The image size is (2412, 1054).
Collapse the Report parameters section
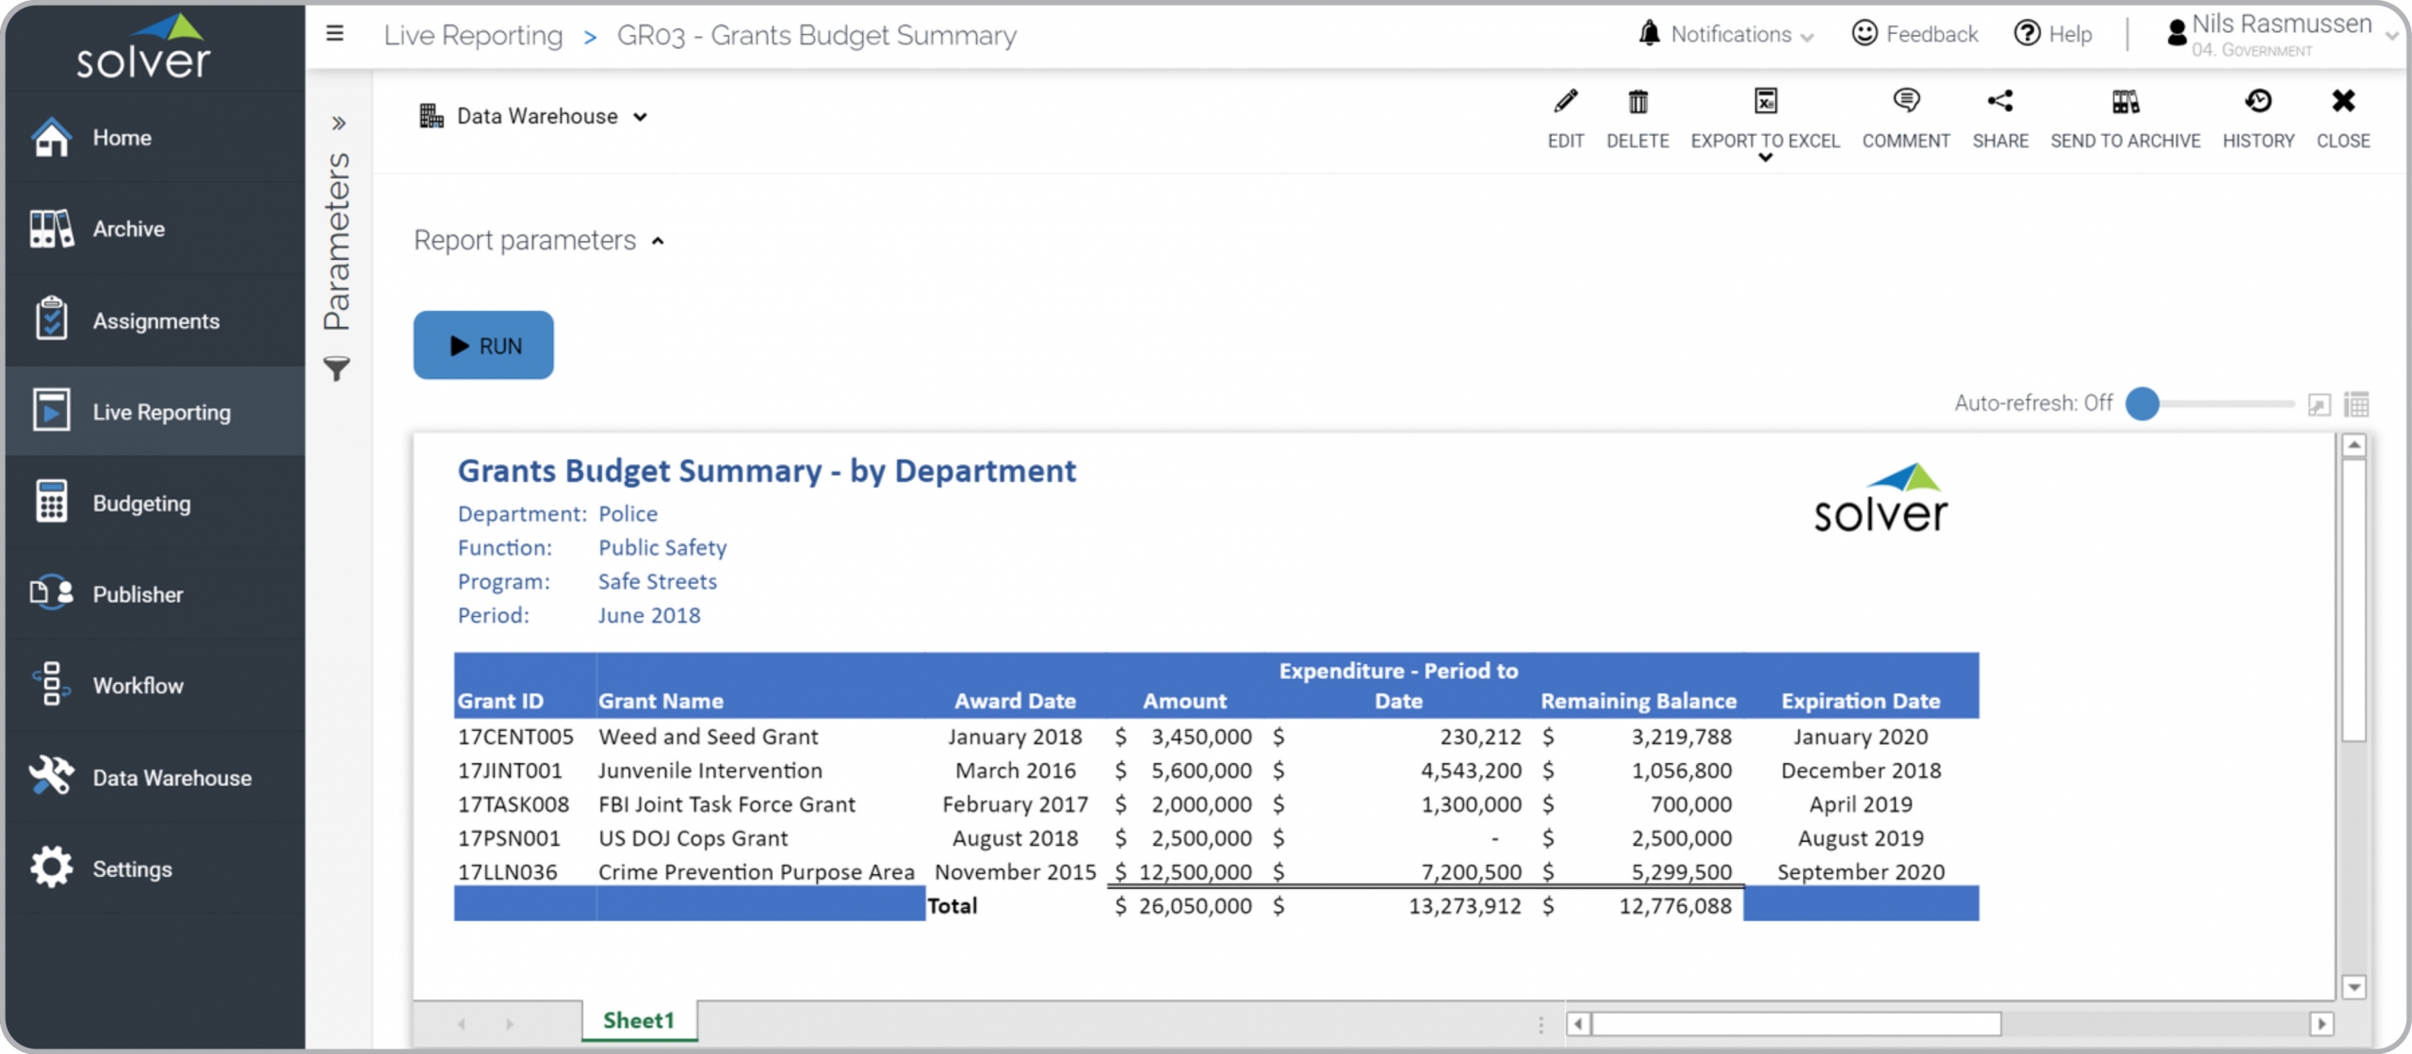pos(658,242)
